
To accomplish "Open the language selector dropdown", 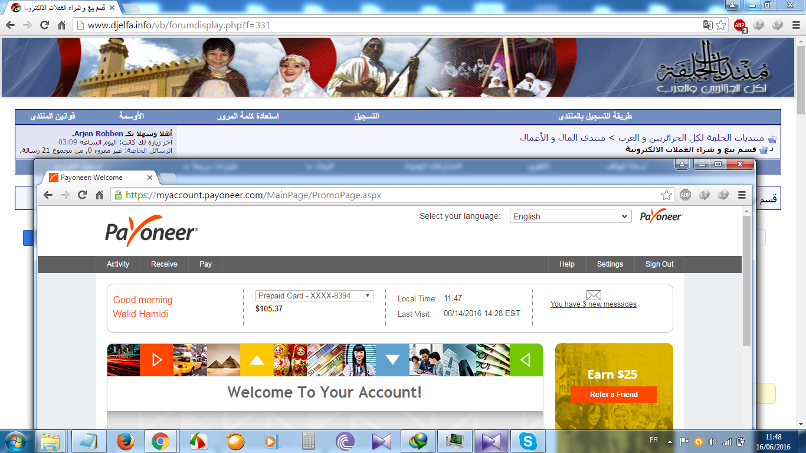I will tap(571, 216).
